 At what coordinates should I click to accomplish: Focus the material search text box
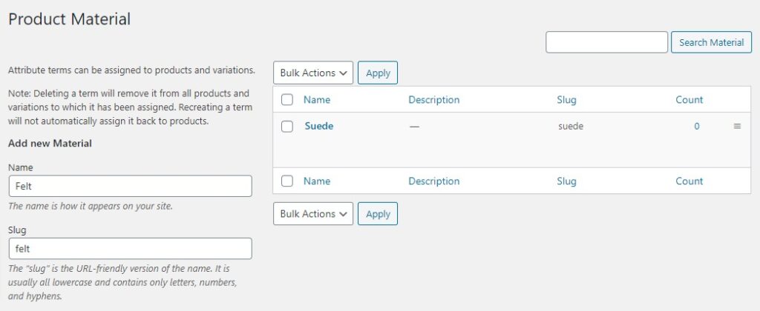606,42
